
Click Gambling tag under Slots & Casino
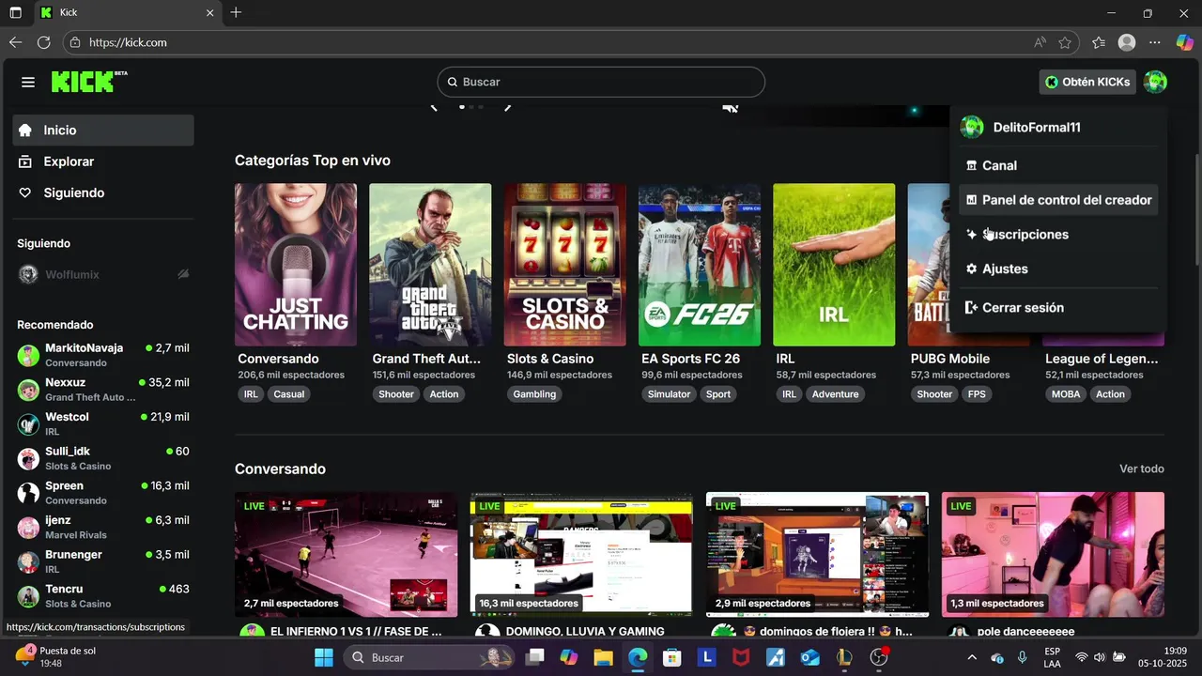click(534, 394)
